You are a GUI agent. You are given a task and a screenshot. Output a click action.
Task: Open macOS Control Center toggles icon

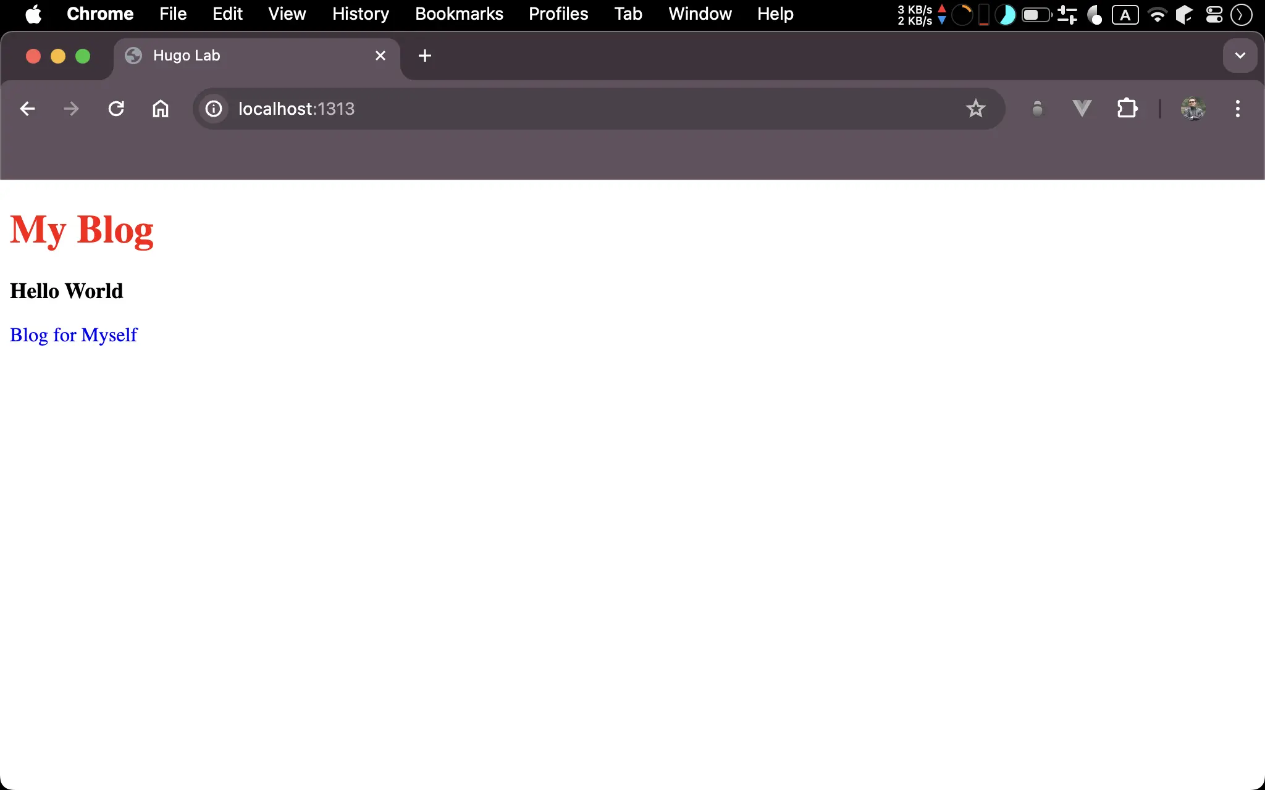tap(1214, 15)
